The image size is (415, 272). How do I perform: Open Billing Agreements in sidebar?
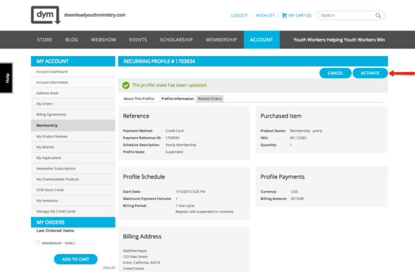click(x=51, y=114)
